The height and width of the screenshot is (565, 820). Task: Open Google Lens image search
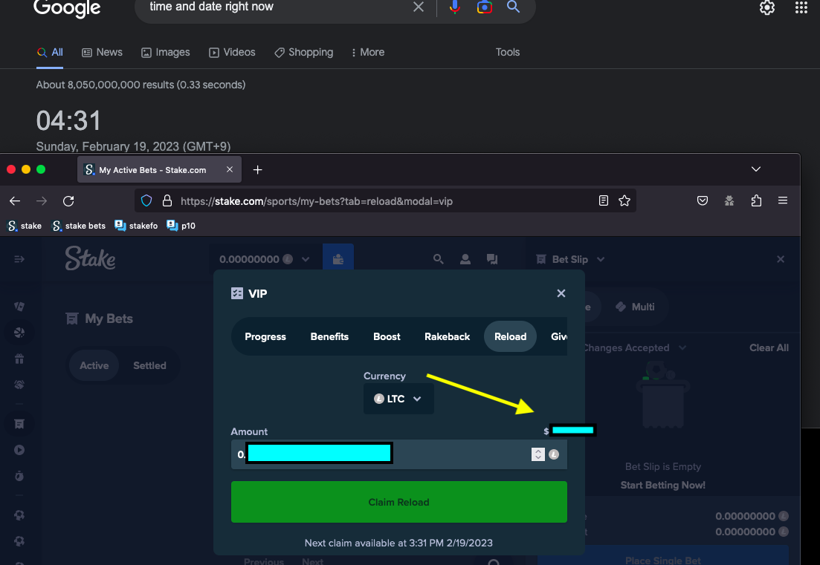click(x=484, y=7)
